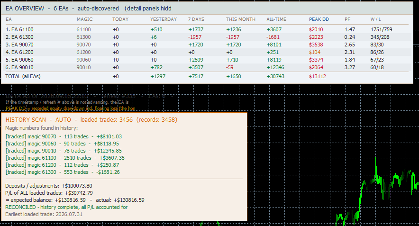The image size is (419, 226).
Task: Click profit factor 3.27
Action: 350,67
